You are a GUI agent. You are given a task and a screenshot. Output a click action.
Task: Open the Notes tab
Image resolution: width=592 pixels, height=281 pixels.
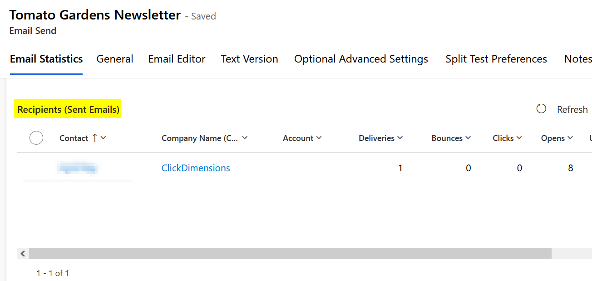[578, 59]
